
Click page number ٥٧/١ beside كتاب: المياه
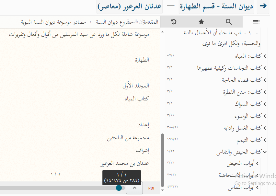click(x=170, y=55)
